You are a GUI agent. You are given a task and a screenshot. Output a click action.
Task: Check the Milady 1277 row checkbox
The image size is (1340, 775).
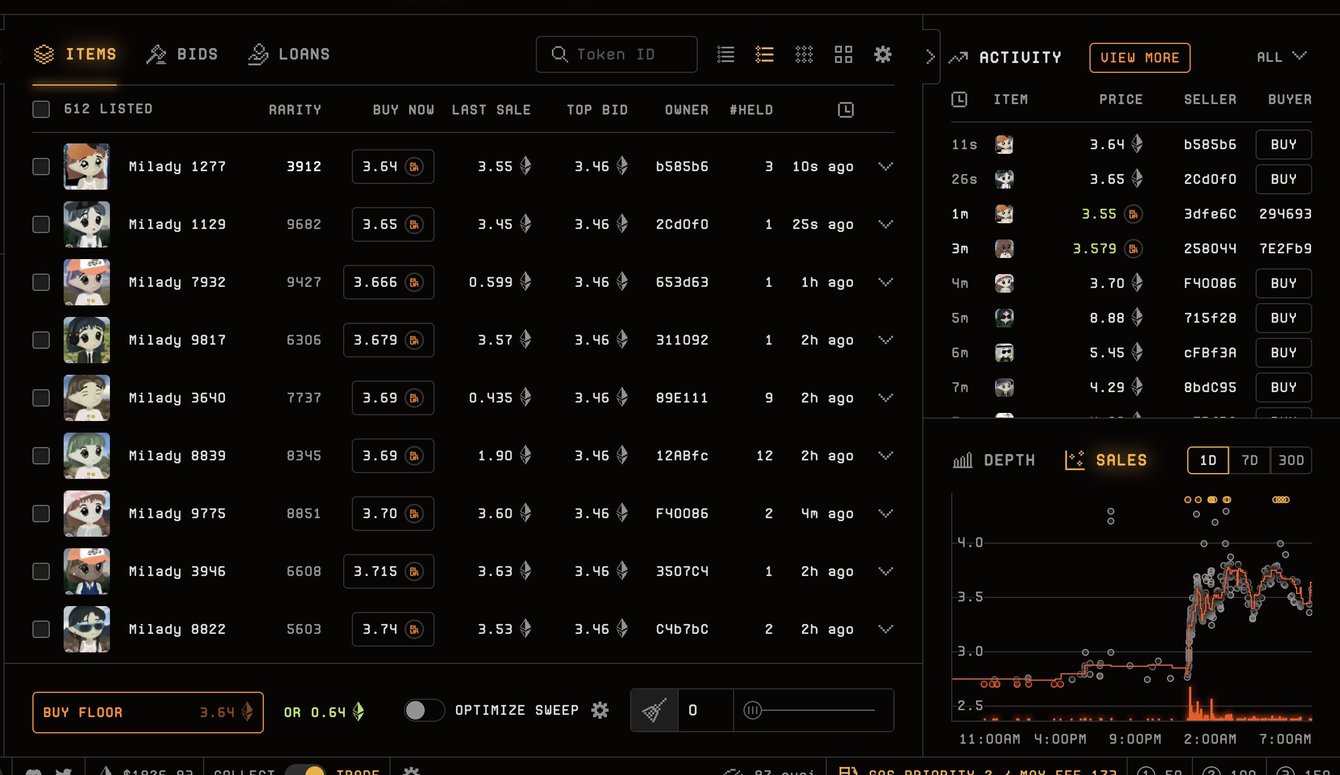[41, 167]
